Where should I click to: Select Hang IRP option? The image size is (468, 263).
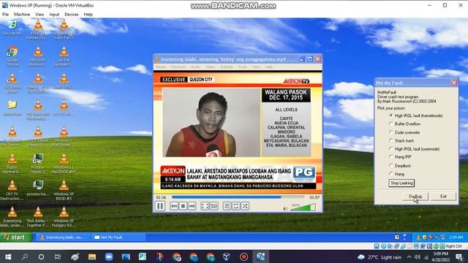(400, 157)
